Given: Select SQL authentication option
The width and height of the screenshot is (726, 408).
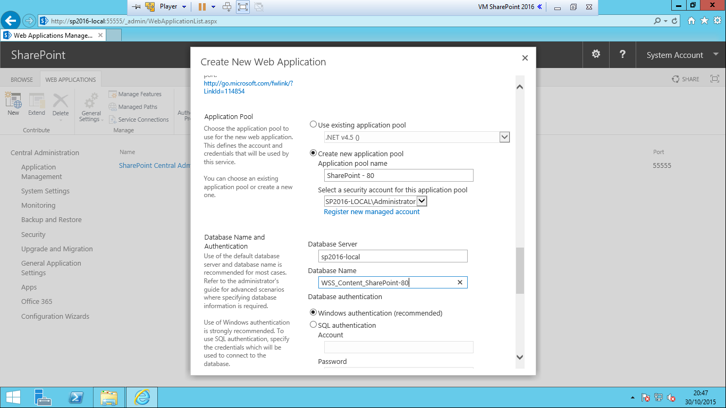Looking at the screenshot, I should coord(313,325).
